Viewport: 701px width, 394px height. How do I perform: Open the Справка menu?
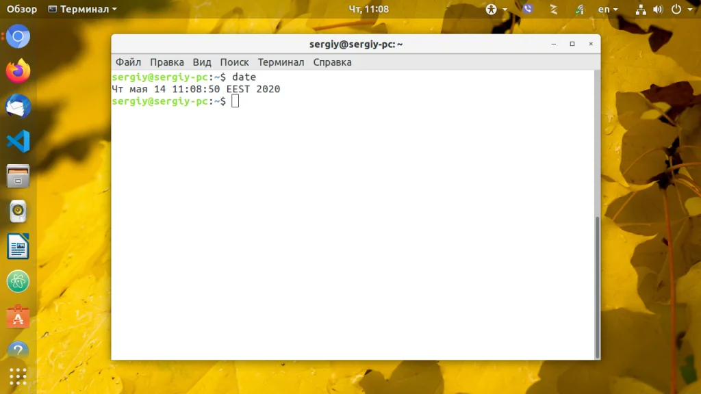coord(332,62)
